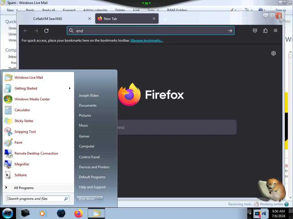Open Music from Start menu
The image size is (293, 219).
pos(84,125)
